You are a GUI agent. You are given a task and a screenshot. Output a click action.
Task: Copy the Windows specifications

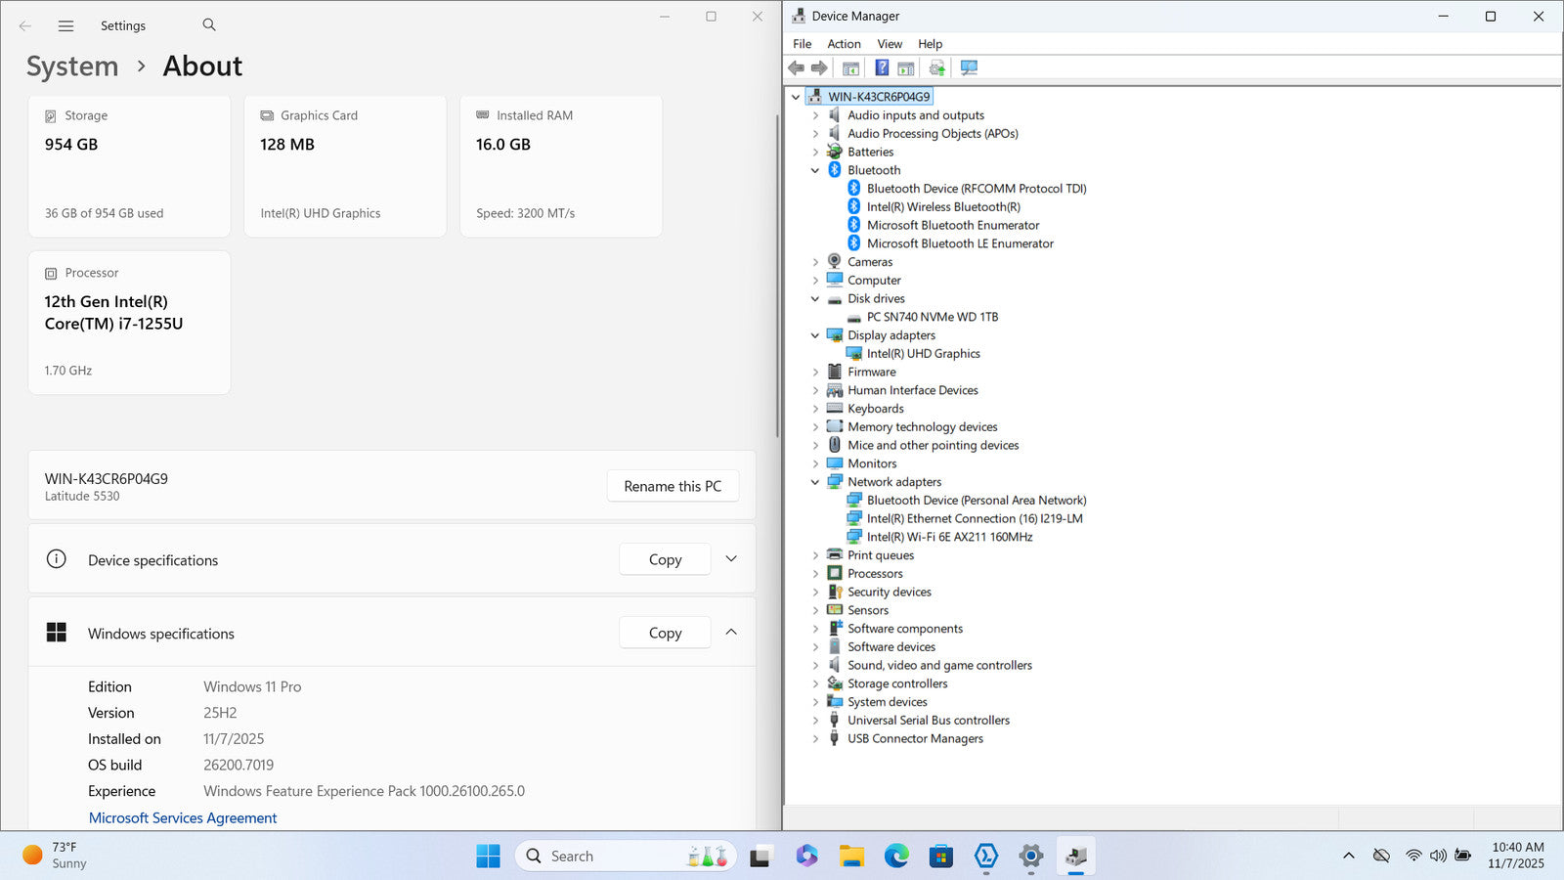coord(665,633)
